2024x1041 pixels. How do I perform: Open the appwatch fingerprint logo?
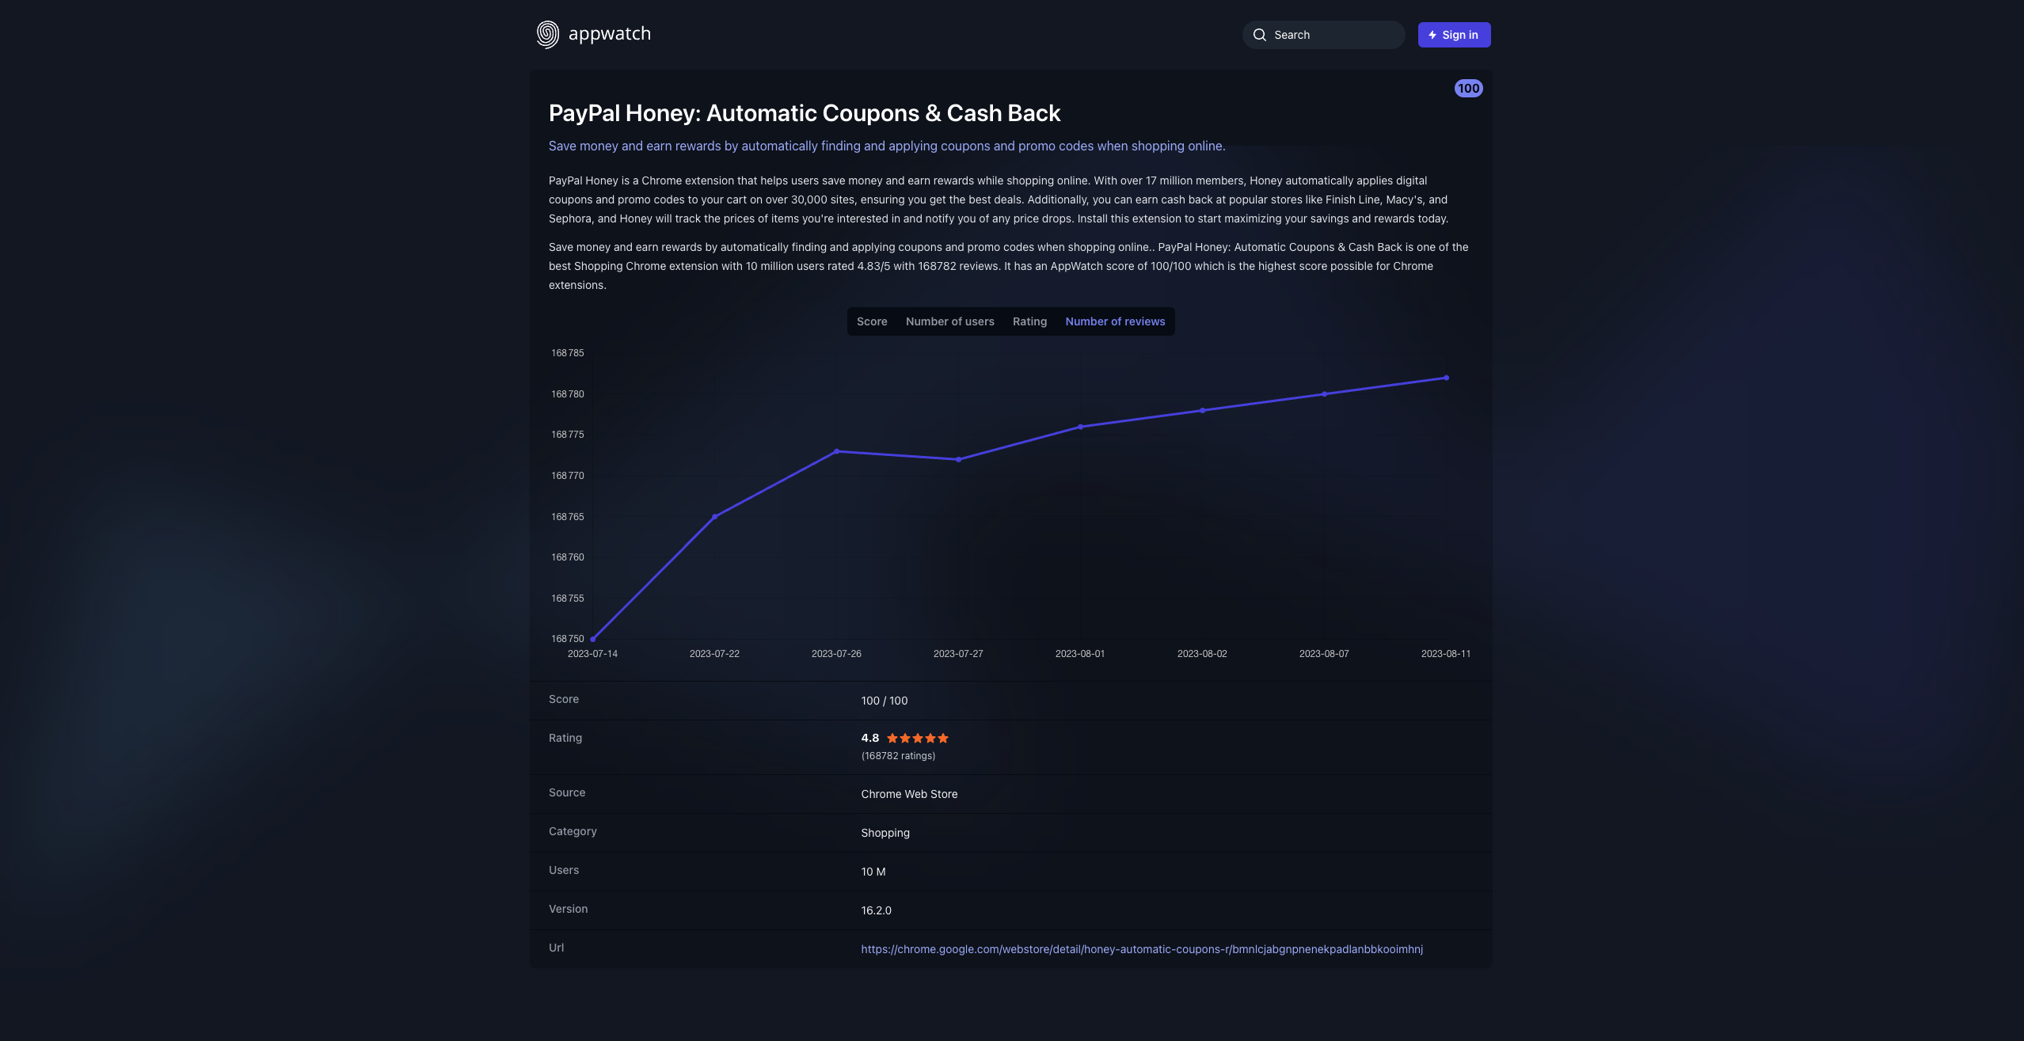[x=547, y=34]
